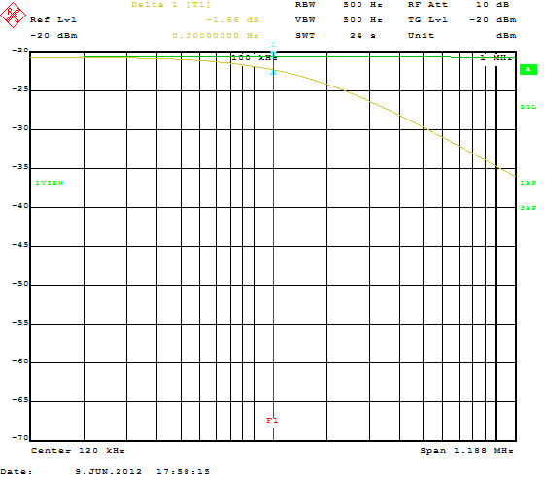Viewport: 545px width, 480px height.
Task: Click the '-20 dBm' reference level value
Action: click(x=53, y=35)
